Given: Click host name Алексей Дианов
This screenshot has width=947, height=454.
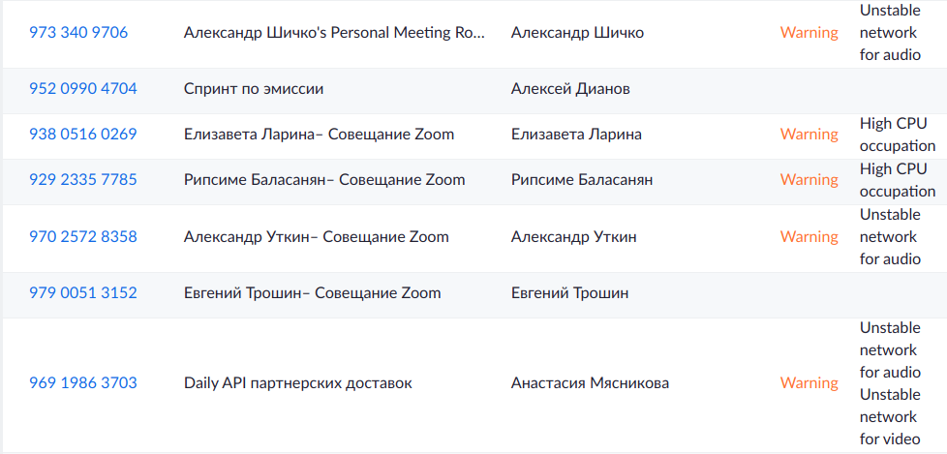Looking at the screenshot, I should point(570,89).
